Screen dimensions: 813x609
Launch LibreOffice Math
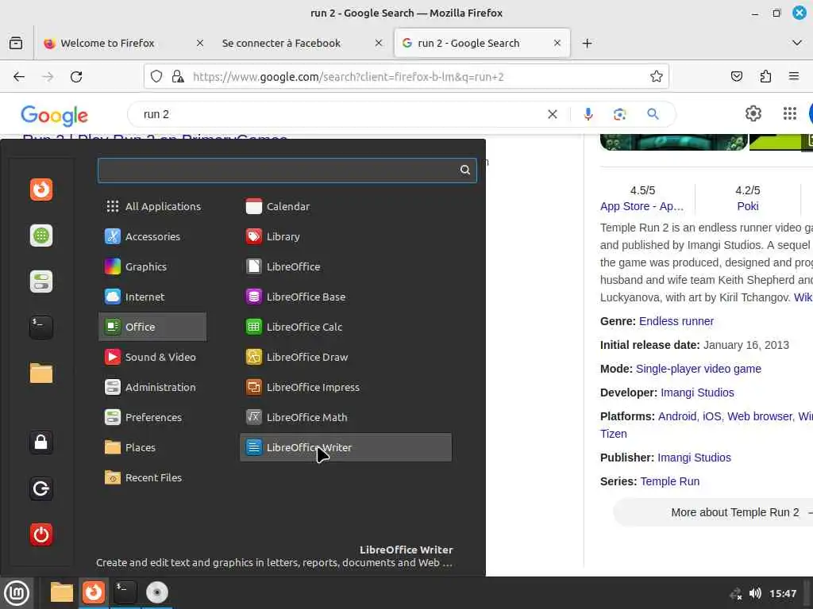point(346,417)
